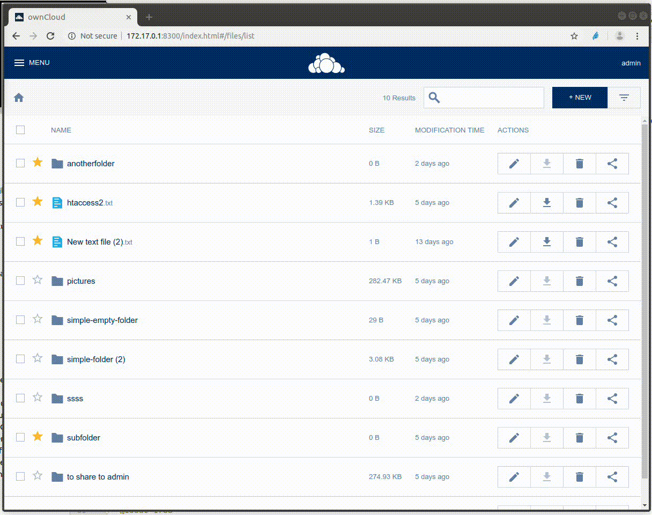Viewport: 652px width, 515px height.
Task: Go to home folder icon
Action: 19,98
